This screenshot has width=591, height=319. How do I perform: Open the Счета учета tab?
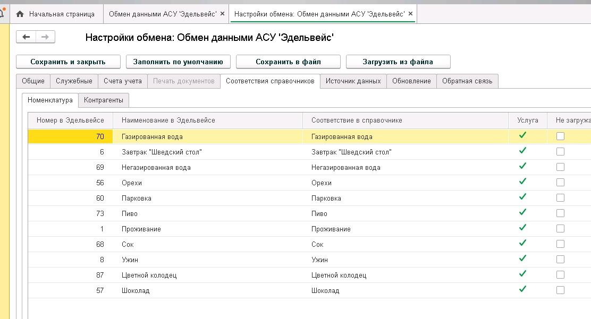(x=123, y=81)
